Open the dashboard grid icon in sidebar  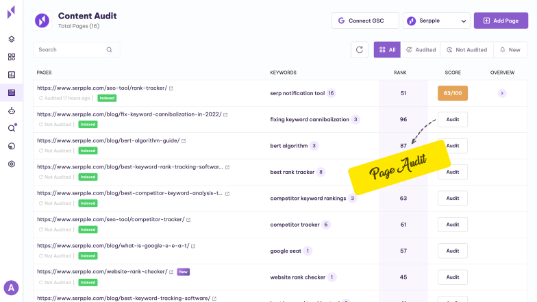[x=11, y=57]
